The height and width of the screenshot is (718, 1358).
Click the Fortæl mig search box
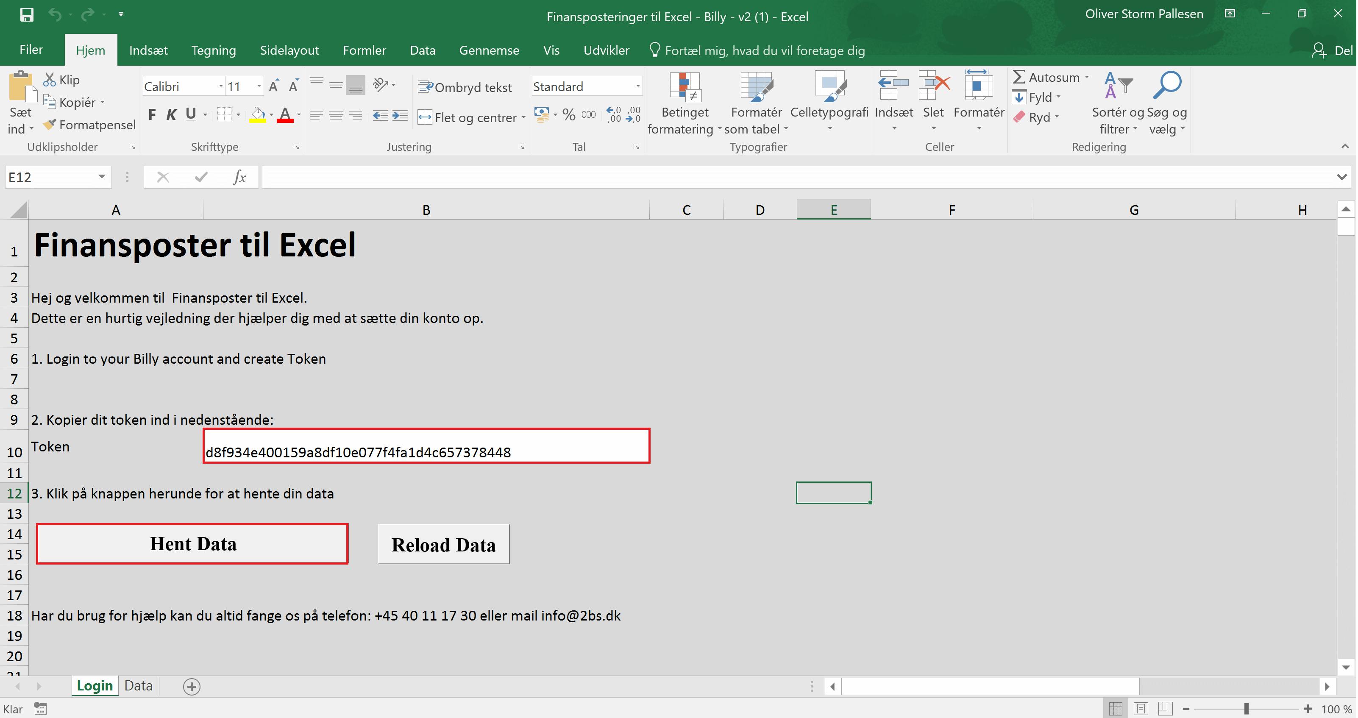click(757, 50)
